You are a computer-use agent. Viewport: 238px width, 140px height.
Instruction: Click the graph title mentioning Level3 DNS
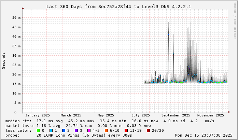click(118, 6)
